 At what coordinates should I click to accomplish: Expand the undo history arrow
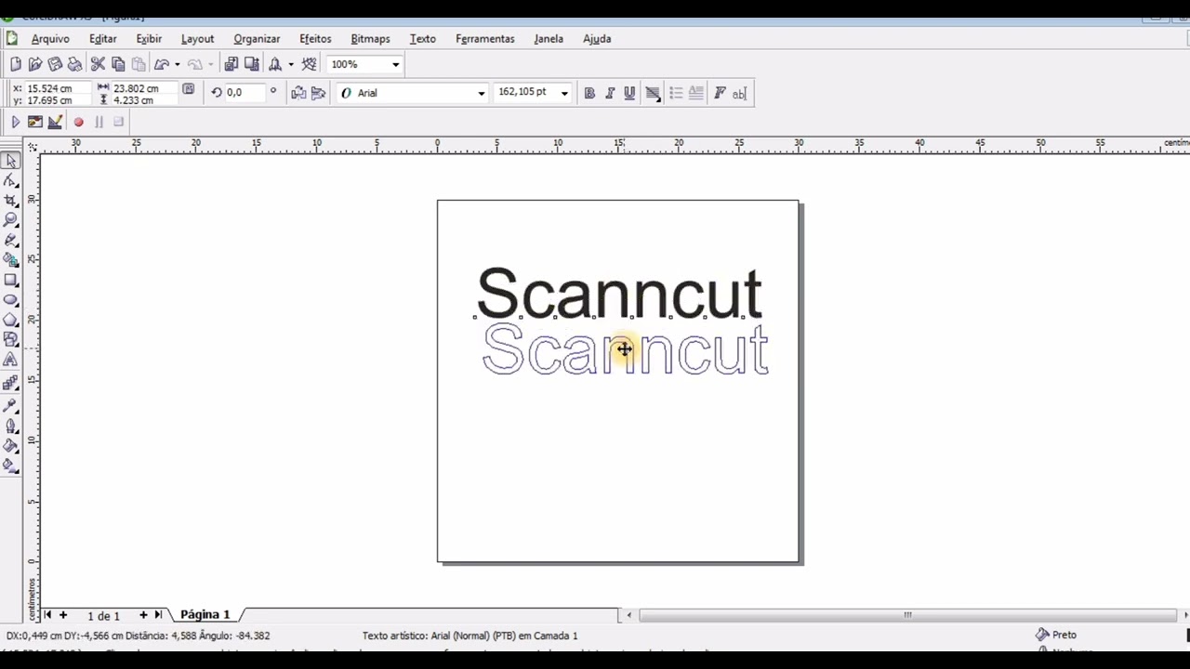pyautogui.click(x=177, y=64)
